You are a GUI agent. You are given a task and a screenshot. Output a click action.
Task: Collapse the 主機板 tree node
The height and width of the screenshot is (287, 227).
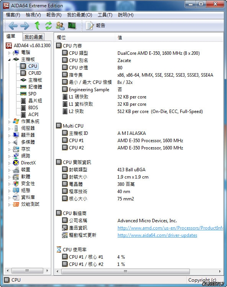[9, 60]
